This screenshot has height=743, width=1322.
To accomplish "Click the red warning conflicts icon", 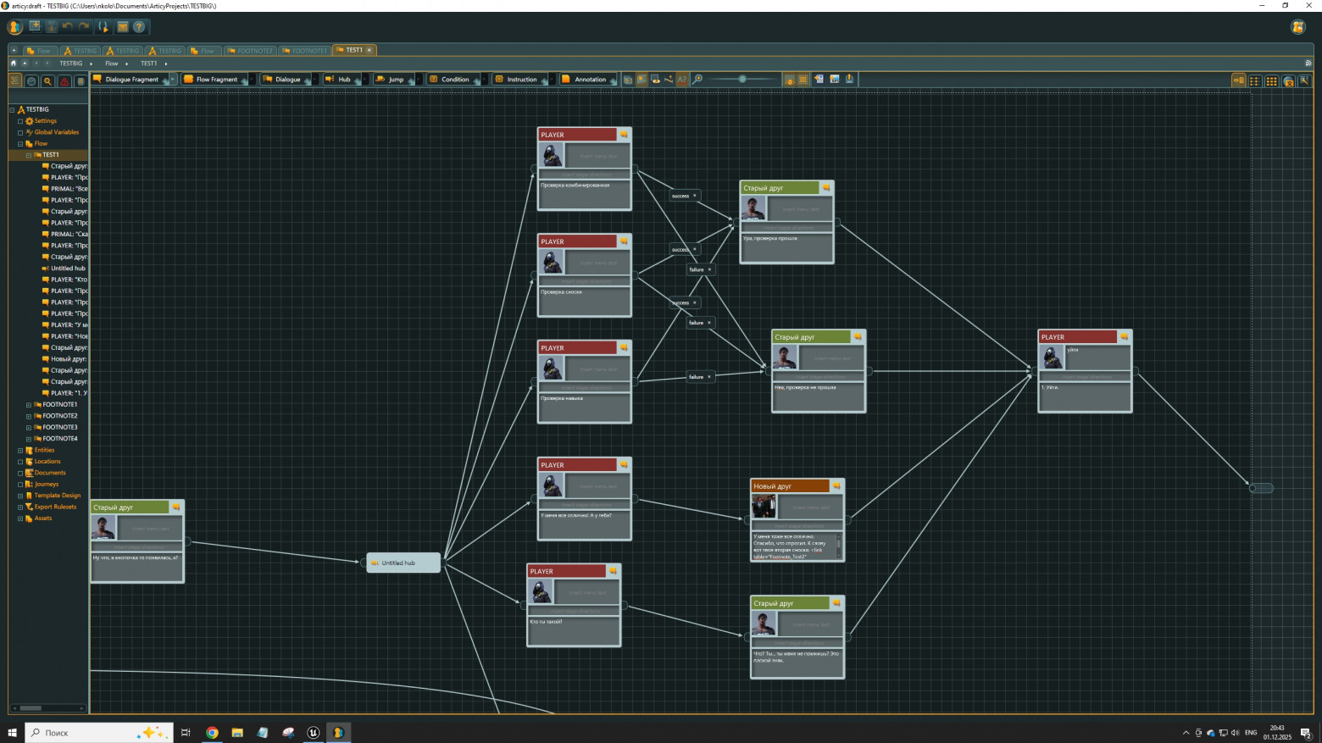I will pyautogui.click(x=64, y=81).
